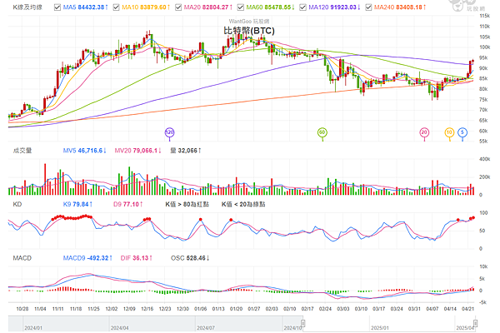Click the MA60 85478.55 value label
The image size is (500, 333).
click(x=270, y=7)
